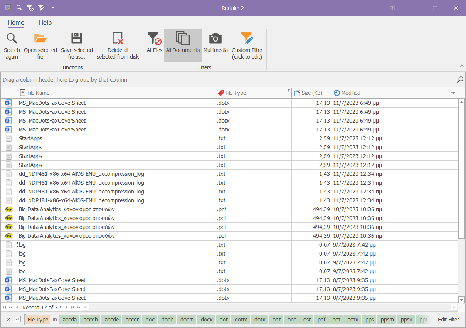Viewport: 466px width, 328px height.
Task: Click the .accdb filter value
Action: tap(90, 320)
